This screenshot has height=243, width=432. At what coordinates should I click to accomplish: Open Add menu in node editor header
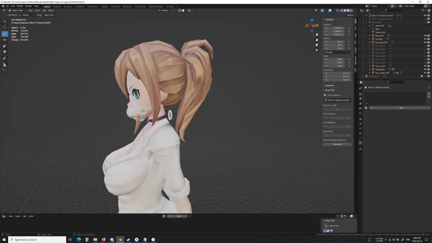click(x=24, y=217)
